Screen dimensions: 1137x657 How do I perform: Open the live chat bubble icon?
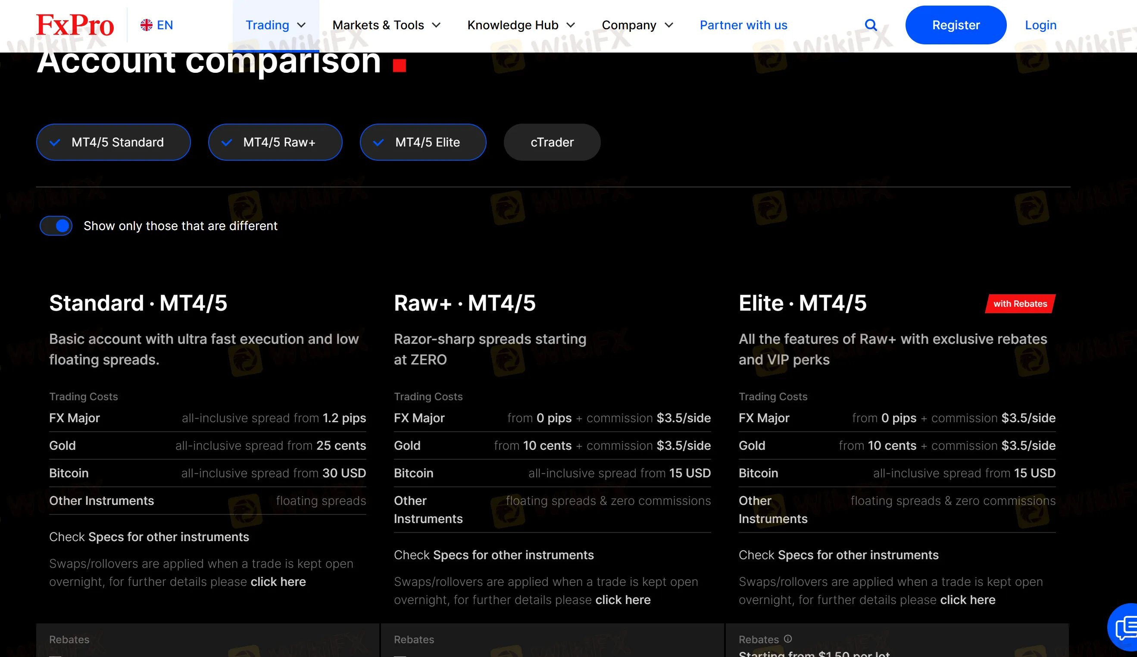(x=1125, y=628)
